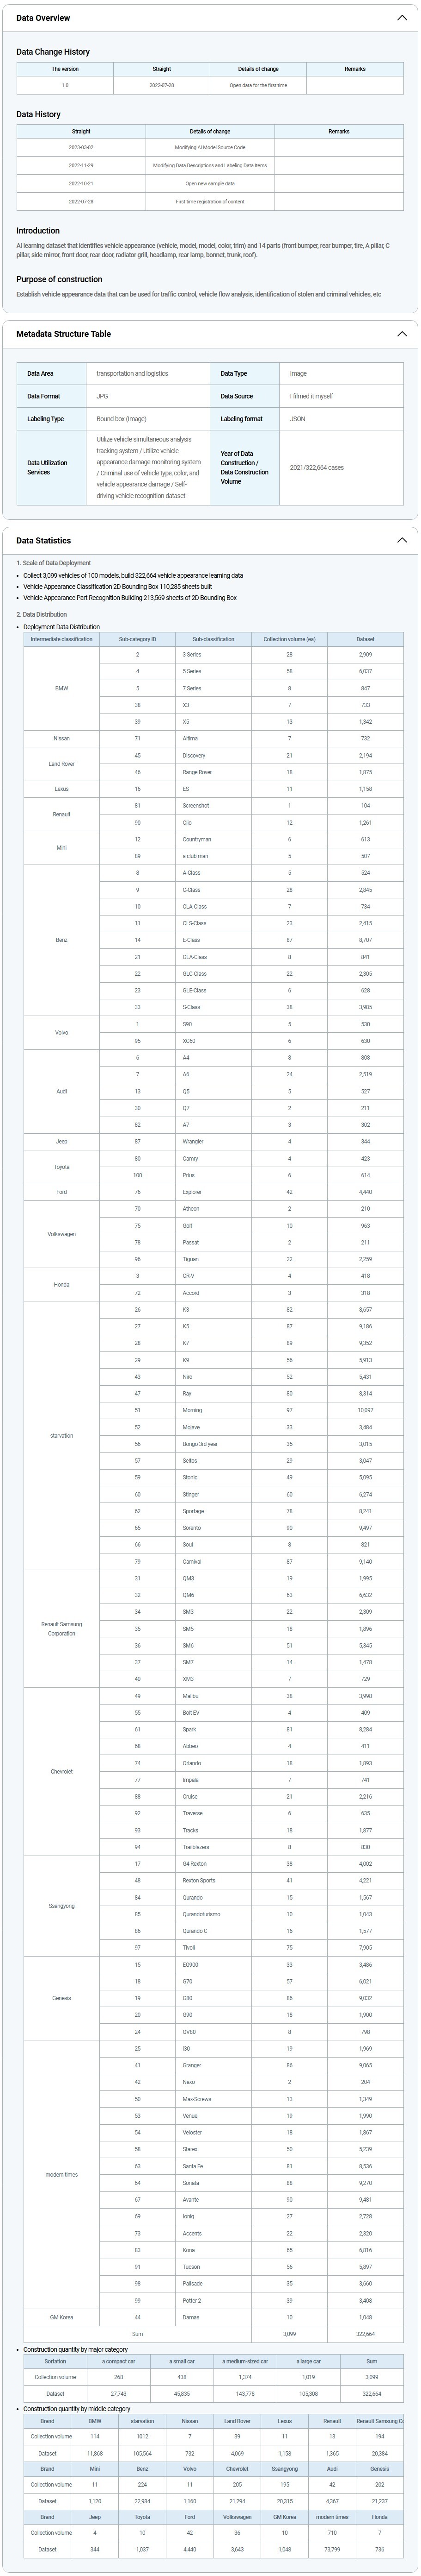The height and width of the screenshot is (2576, 421).
Task: Collapse the Data Statistics section chevron
Action: (402, 540)
